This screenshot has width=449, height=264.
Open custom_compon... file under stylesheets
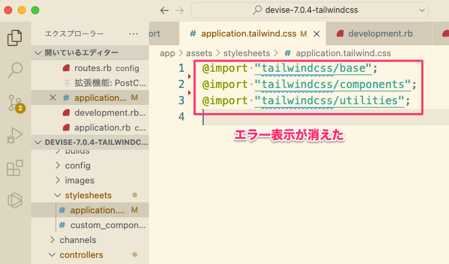point(90,225)
